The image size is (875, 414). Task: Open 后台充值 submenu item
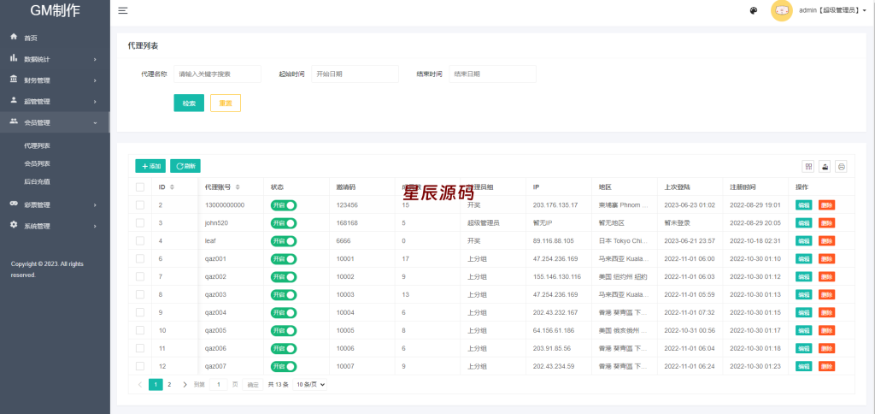tap(38, 181)
